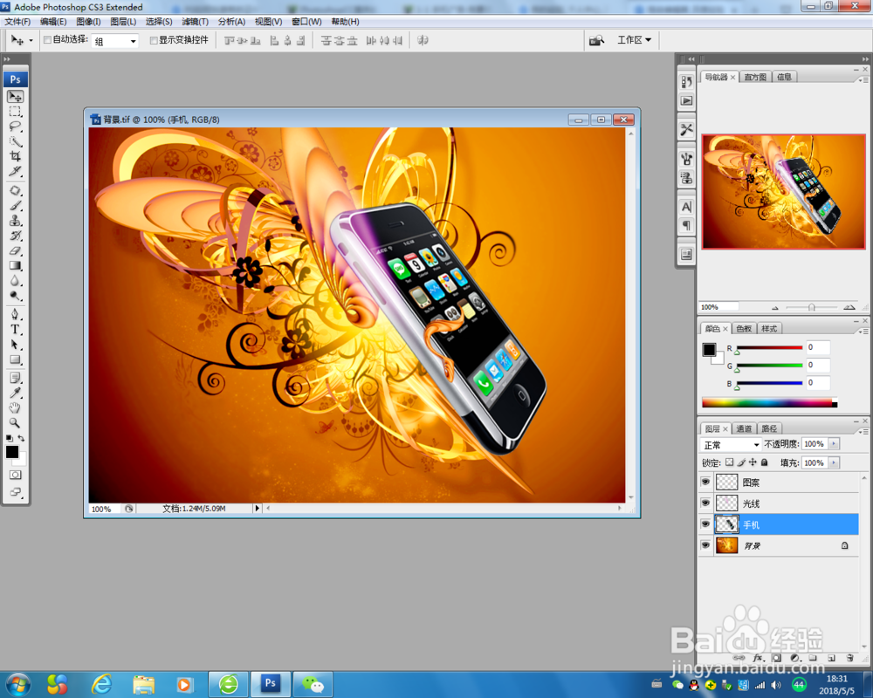Switch to the 路径 tab
This screenshot has width=873, height=698.
769,428
